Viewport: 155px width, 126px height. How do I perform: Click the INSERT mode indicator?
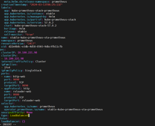tap(8, 124)
